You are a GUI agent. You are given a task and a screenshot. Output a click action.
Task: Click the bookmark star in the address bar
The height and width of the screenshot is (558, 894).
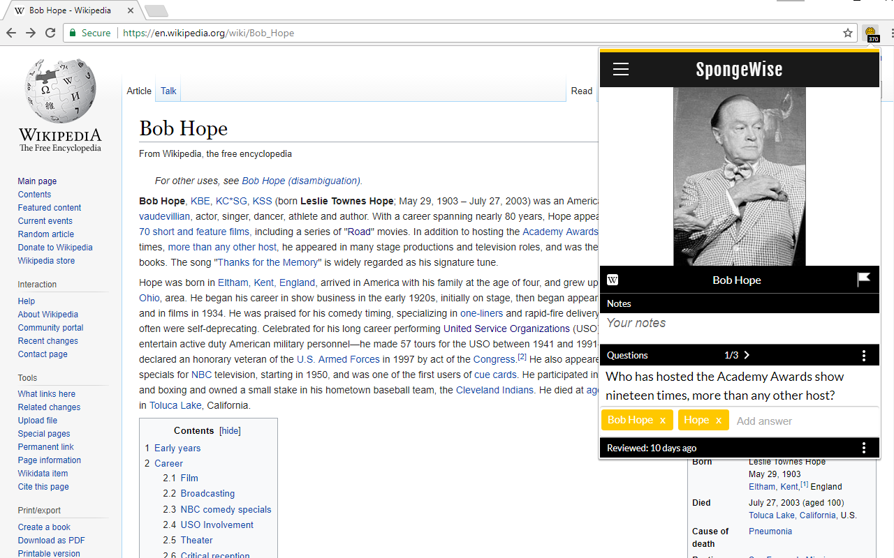click(x=847, y=32)
